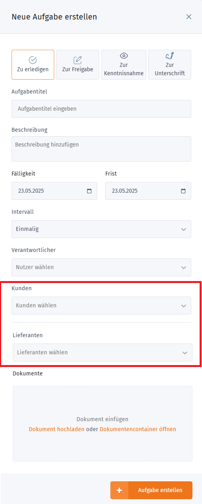Expand the Intervall dropdown showing Einmalig
202x504 pixels.
101,229
